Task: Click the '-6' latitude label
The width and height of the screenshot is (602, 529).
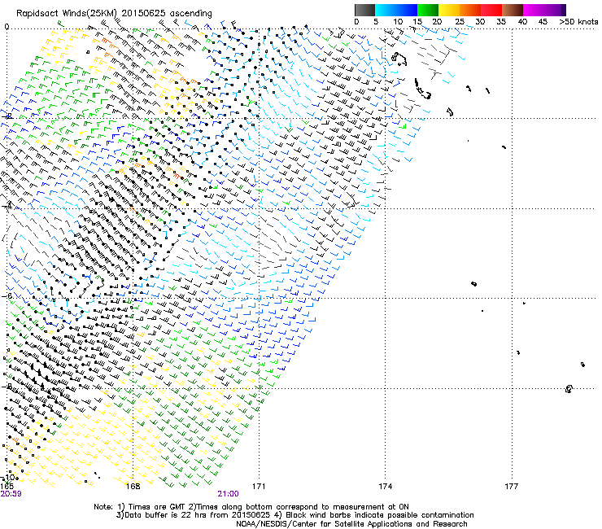Action: coord(7,295)
